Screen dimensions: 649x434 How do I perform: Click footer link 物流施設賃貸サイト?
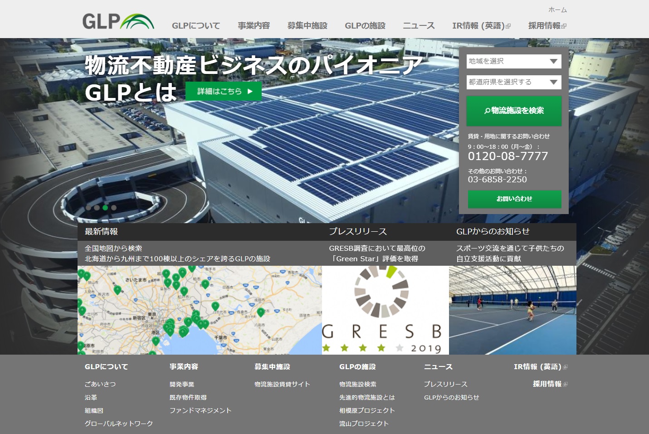[x=282, y=384]
